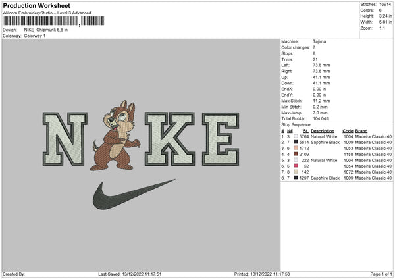This screenshot has width=395, height=279.
Task: Click the embroidered letter E in the design
Action: (x=221, y=139)
